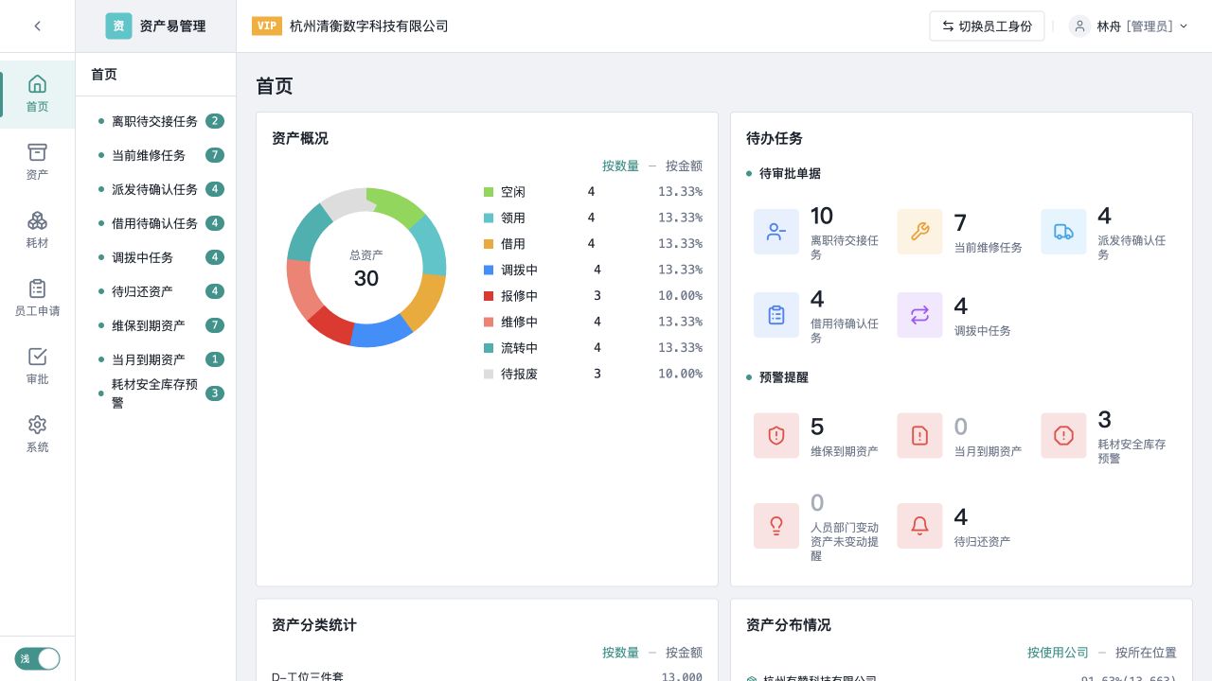Screen dimensions: 1212x681
Task: Click company name 杭州清衡数字科技有限公司
Action: click(369, 26)
